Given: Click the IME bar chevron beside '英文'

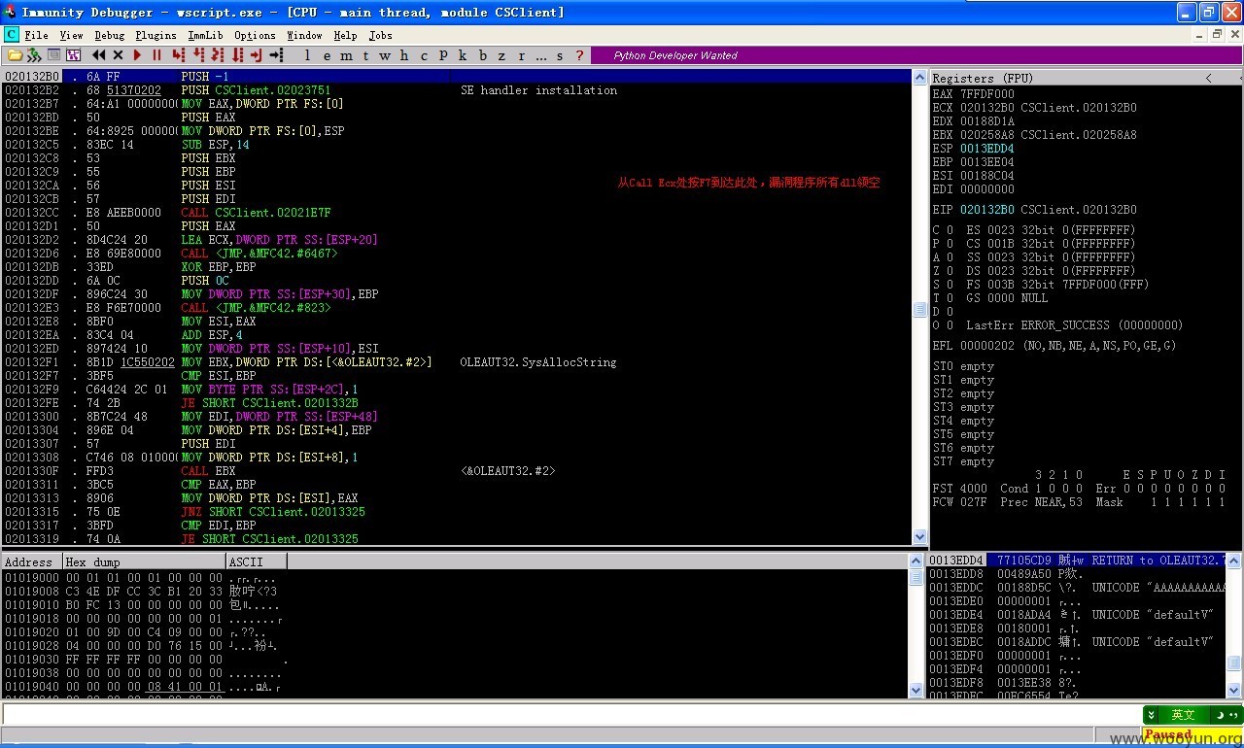Looking at the screenshot, I should [1152, 714].
